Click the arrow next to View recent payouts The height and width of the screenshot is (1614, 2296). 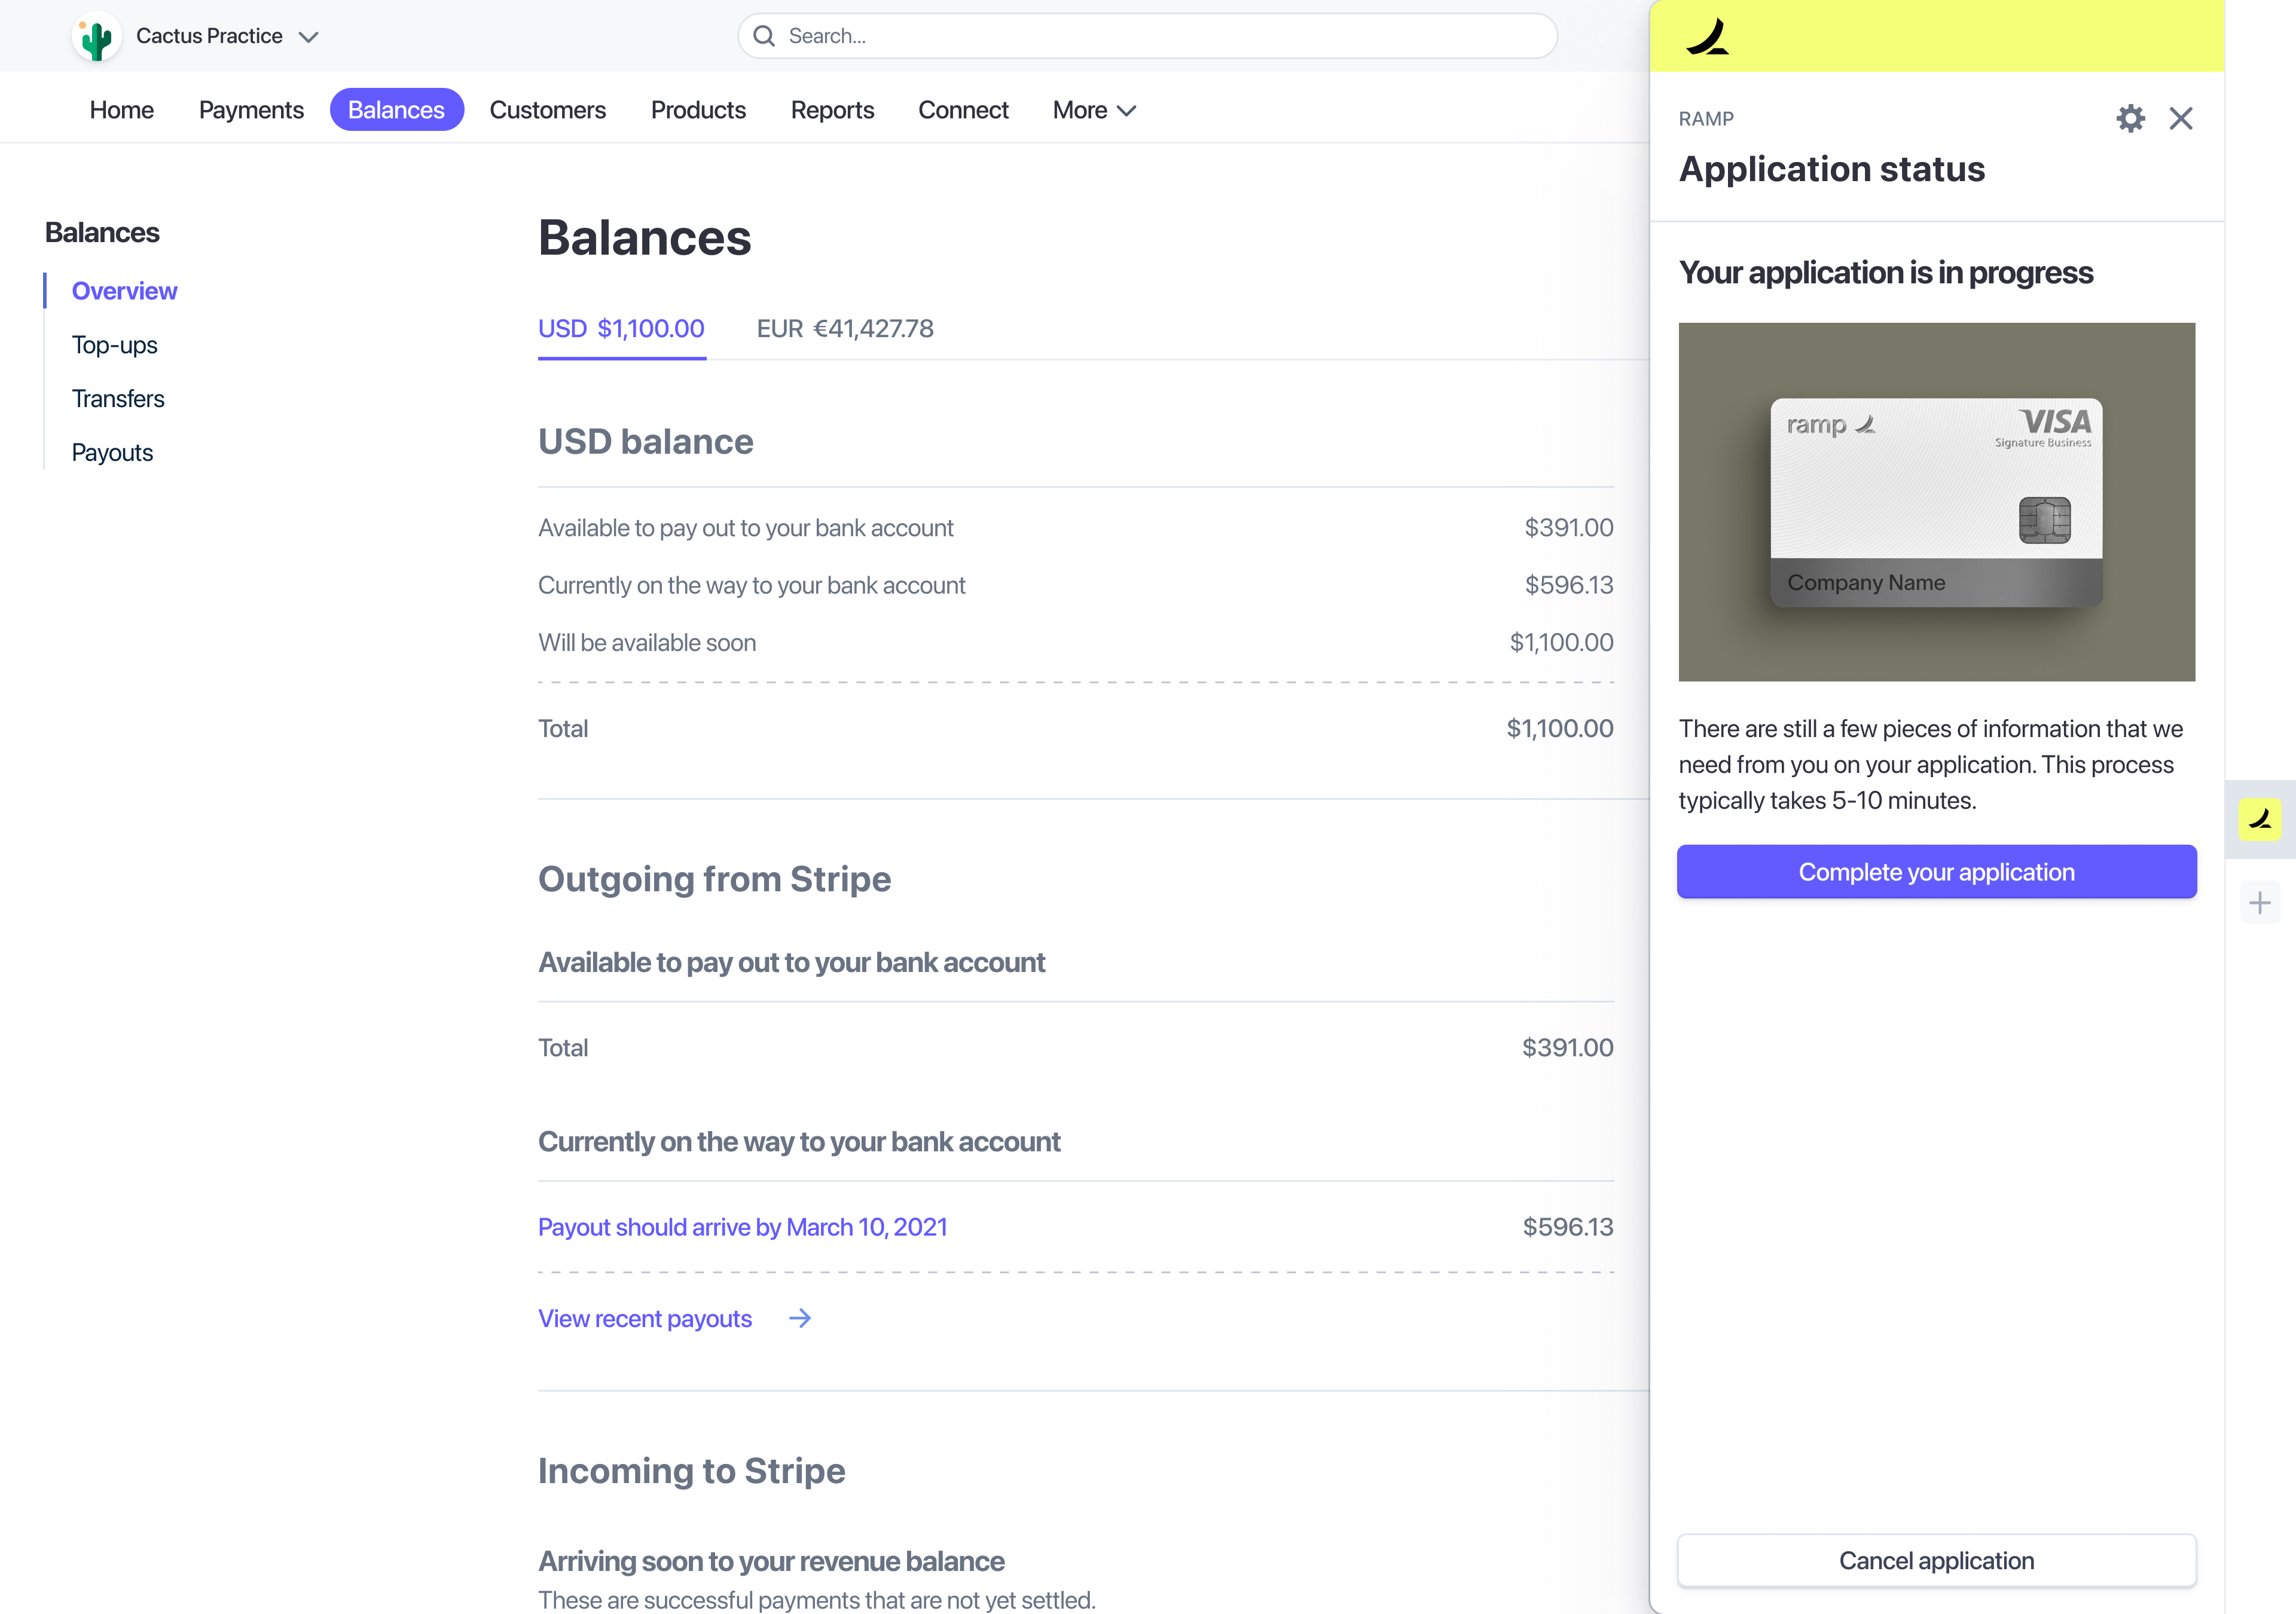point(800,1318)
